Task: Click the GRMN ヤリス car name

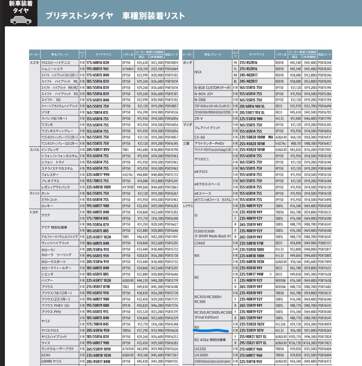Action: coord(51,361)
